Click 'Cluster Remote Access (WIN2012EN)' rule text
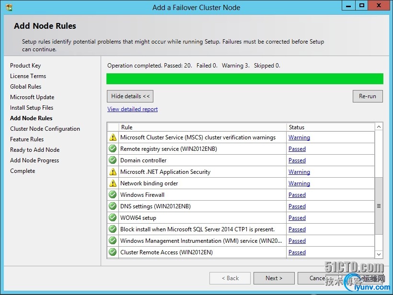The width and height of the screenshot is (393, 295). tap(166, 252)
